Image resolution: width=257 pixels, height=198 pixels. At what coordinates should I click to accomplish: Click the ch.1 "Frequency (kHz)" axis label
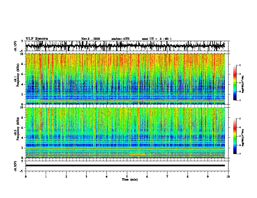tap(18, 75)
